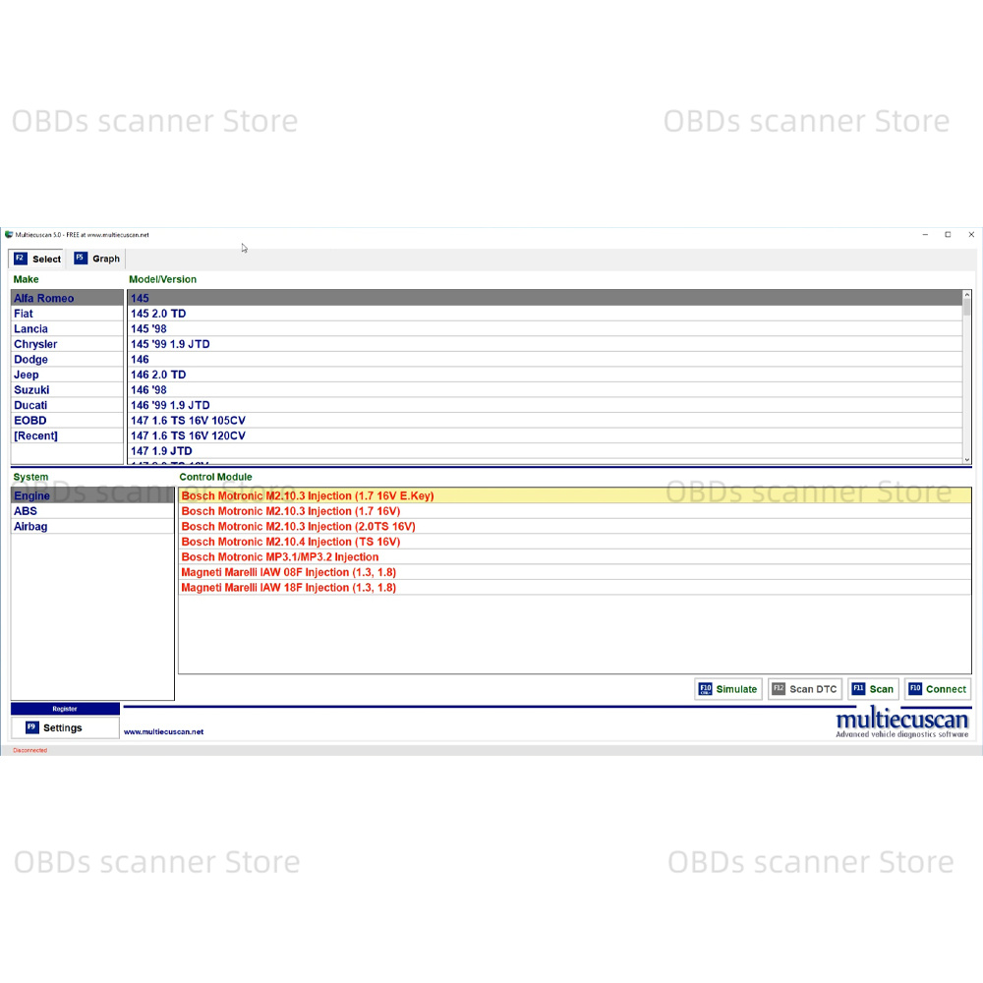Choose EOBD in the Make list
The height and width of the screenshot is (983, 983).
67,420
